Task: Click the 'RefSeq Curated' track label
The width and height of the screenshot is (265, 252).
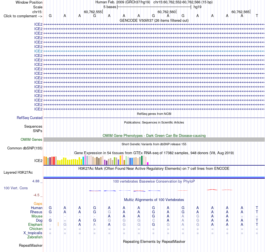Action: (x=30, y=118)
